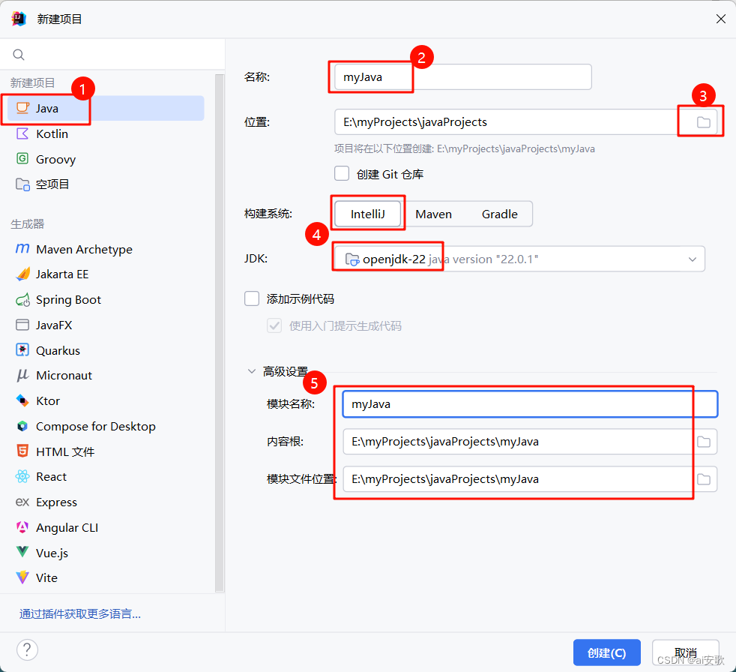Viewport: 736px width, 672px height.
Task: Click the search magnifier icon
Action: click(x=18, y=55)
